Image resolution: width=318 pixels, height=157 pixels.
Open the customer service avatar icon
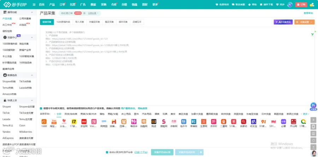pos(314,153)
